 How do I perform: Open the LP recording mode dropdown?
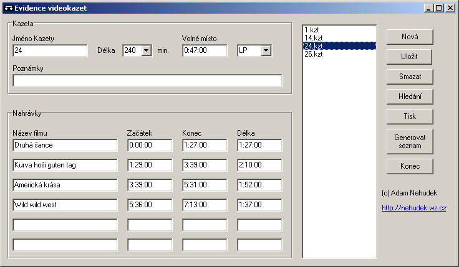coord(266,50)
